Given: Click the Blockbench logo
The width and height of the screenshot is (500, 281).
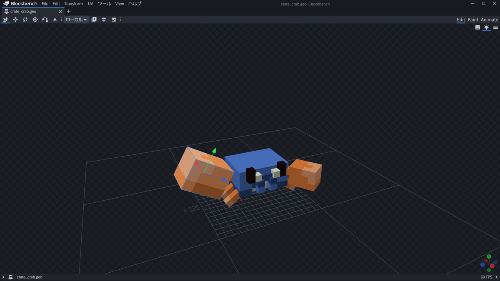Looking at the screenshot, I should click(x=21, y=4).
